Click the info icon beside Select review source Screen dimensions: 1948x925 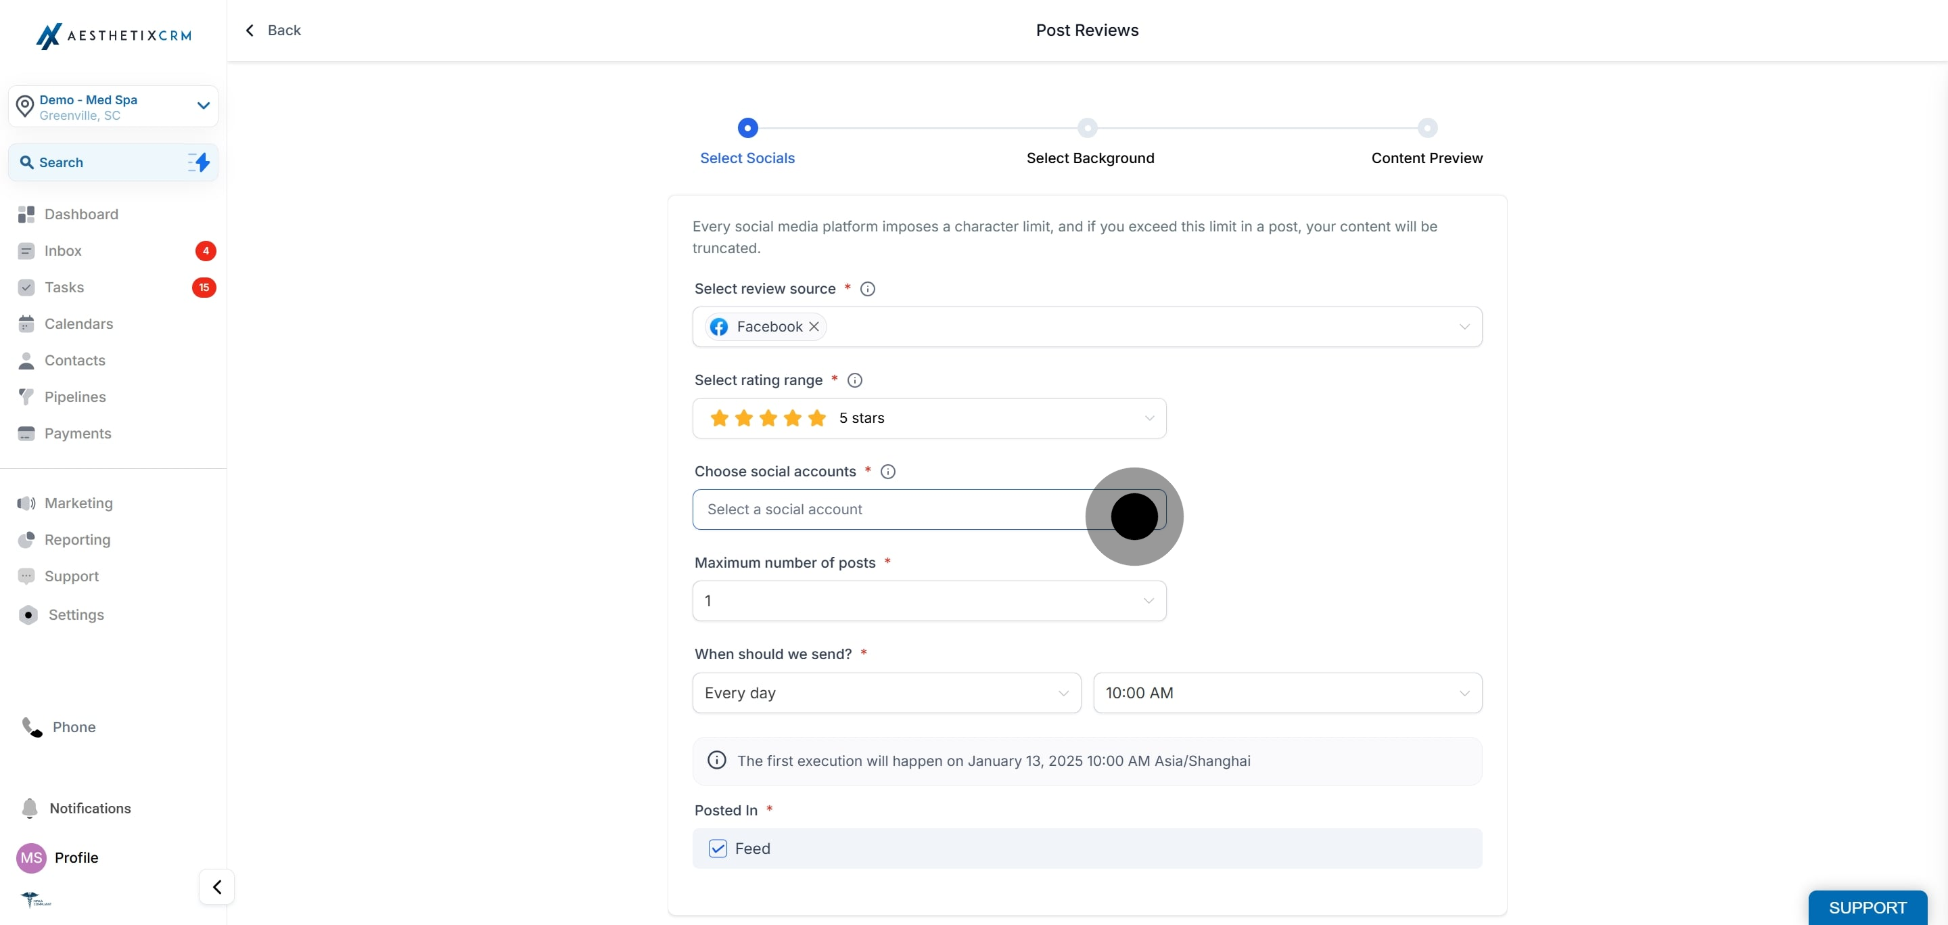click(868, 289)
